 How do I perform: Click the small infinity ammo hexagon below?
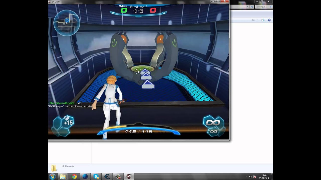214,131
